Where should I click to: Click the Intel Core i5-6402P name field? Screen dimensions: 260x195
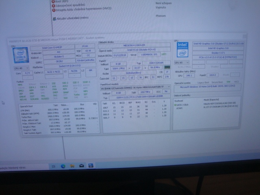tap(52, 48)
